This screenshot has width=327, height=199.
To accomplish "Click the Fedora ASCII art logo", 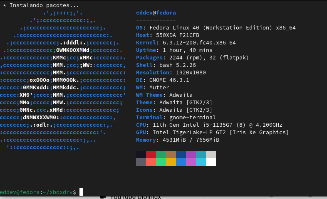I will [x=63, y=80].
